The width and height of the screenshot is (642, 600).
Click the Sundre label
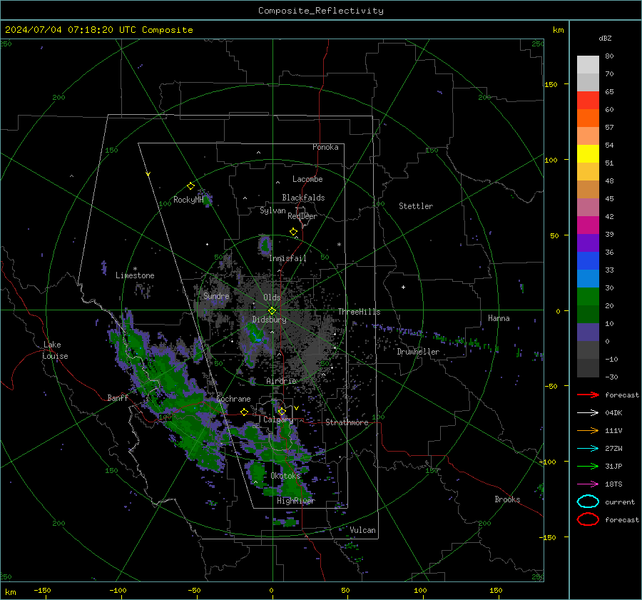pyautogui.click(x=216, y=296)
